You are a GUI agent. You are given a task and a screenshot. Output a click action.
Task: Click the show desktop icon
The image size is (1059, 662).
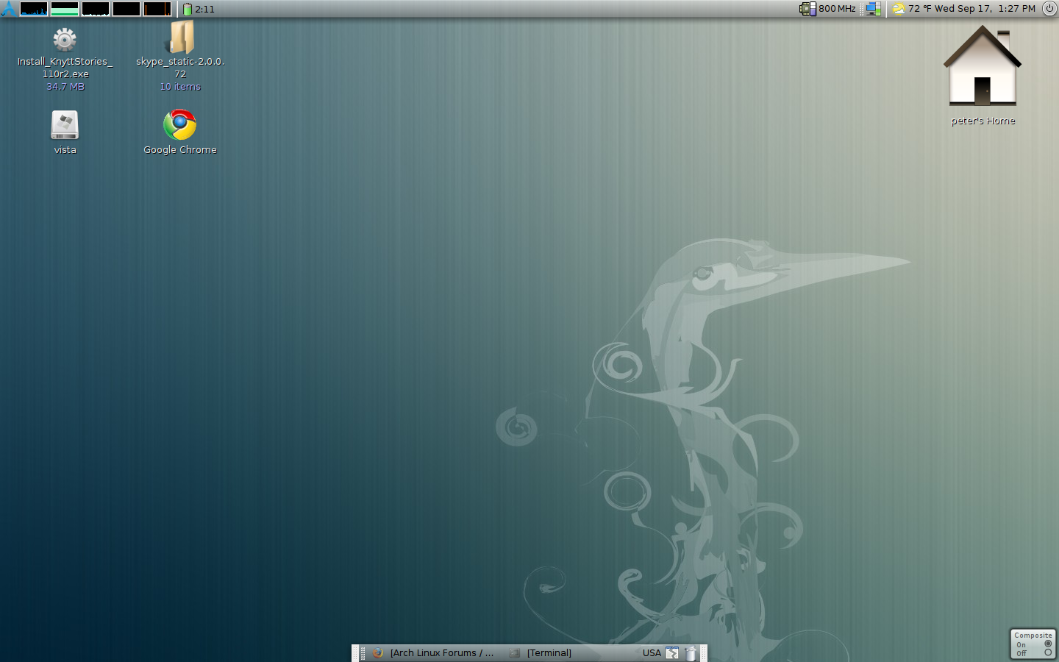point(672,653)
